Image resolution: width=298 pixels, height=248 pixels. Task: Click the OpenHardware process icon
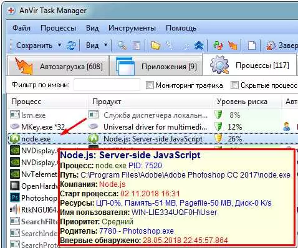click(14, 186)
